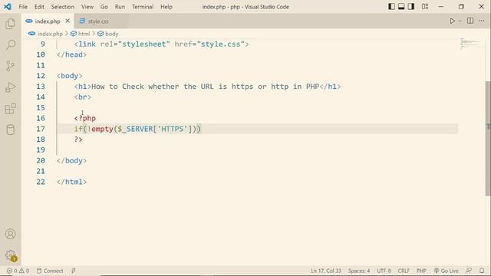Open the Go menu

104,7
